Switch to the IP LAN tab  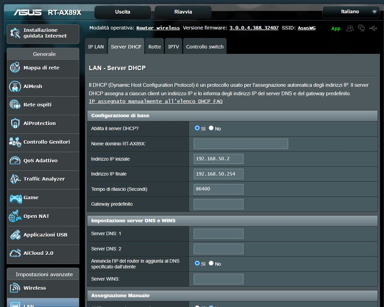click(x=96, y=47)
